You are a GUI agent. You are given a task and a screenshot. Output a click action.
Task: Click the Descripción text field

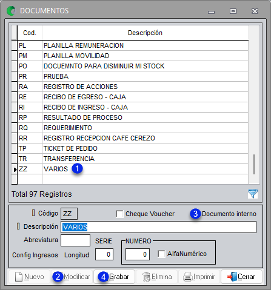tap(159, 227)
